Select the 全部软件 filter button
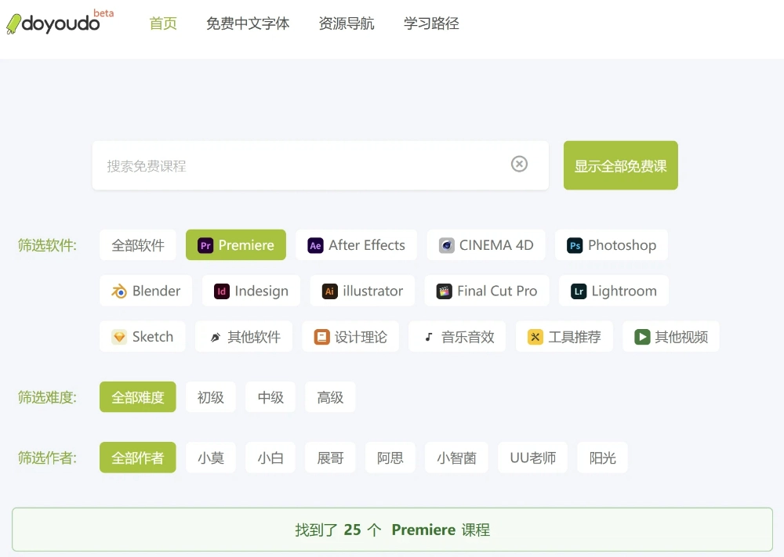 (x=138, y=245)
